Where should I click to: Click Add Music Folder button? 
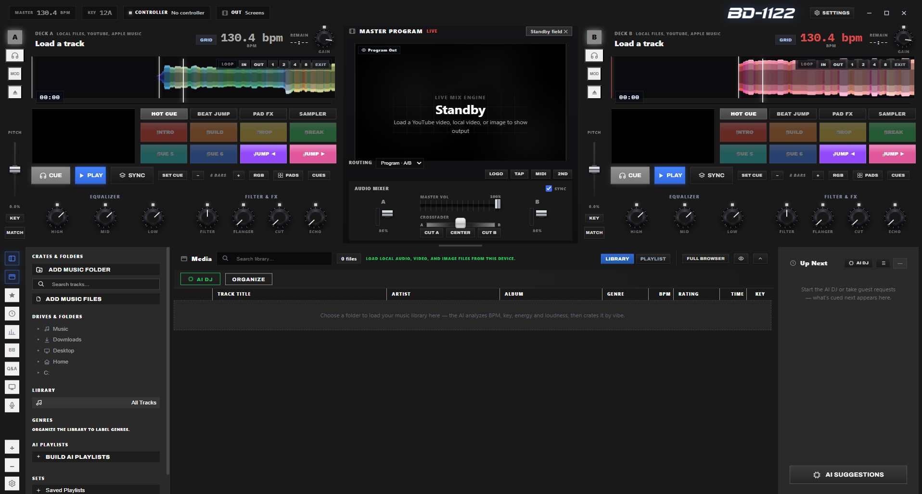click(96, 270)
